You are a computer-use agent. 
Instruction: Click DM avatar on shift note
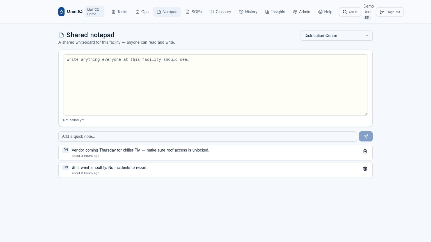point(66,167)
